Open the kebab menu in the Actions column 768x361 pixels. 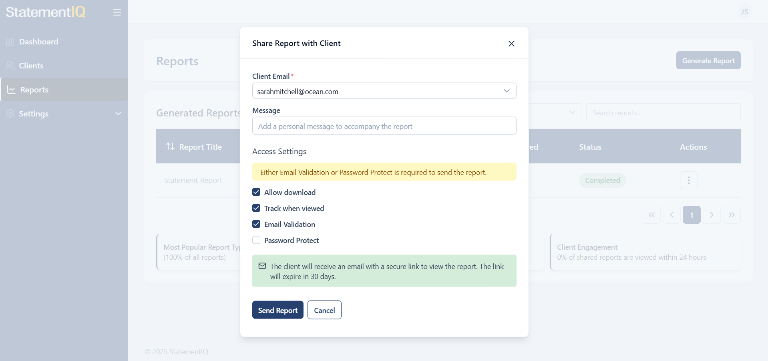(x=688, y=180)
